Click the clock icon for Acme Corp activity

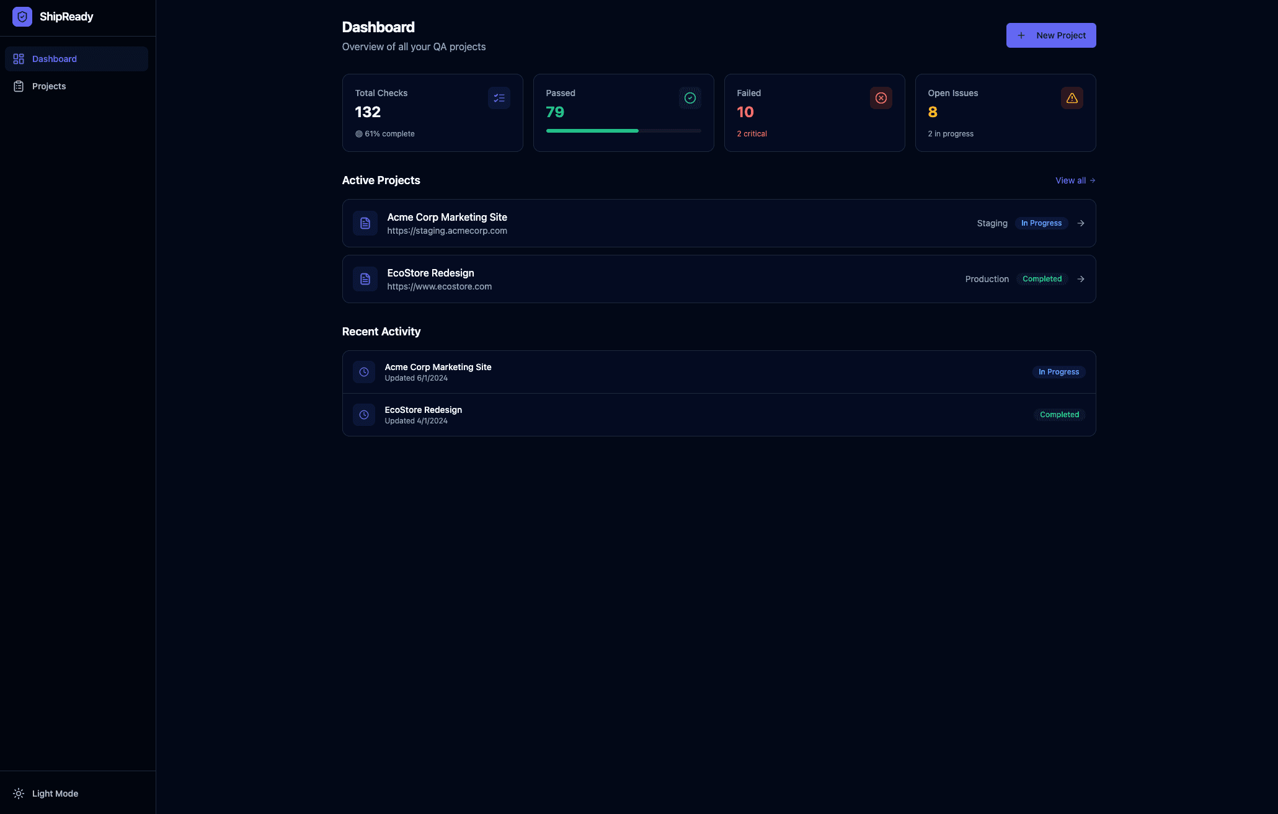tap(364, 372)
